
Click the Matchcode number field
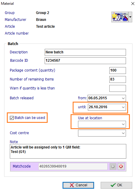click(73, 166)
